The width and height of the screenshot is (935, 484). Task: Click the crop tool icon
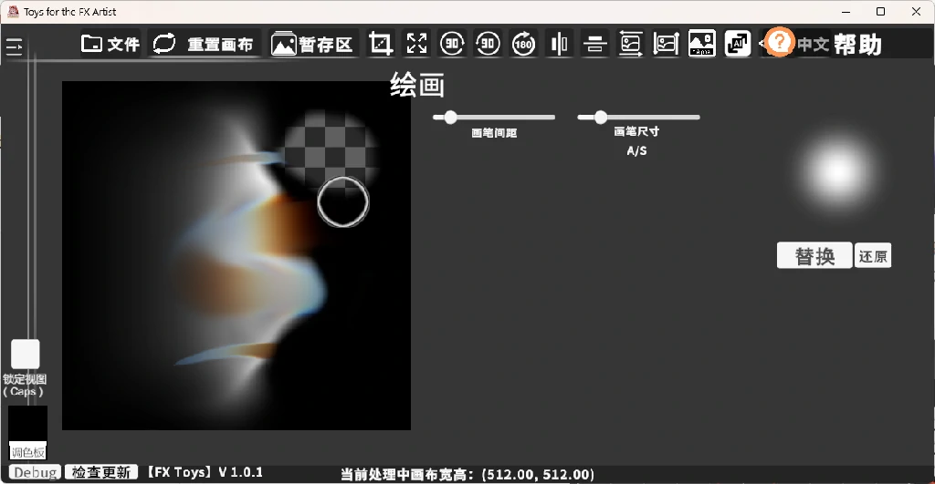(381, 44)
